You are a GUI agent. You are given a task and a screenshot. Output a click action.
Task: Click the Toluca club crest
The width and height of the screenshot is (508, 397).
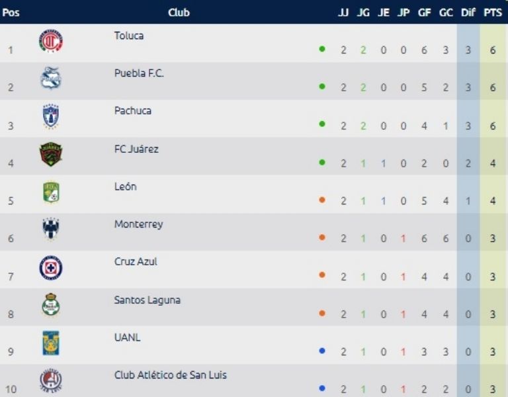pyautogui.click(x=51, y=42)
